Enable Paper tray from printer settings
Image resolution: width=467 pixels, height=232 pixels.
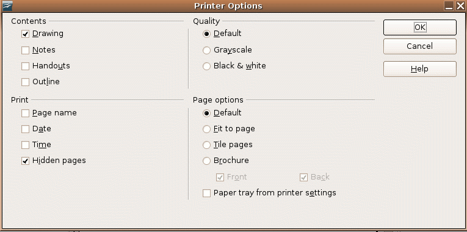coord(206,193)
